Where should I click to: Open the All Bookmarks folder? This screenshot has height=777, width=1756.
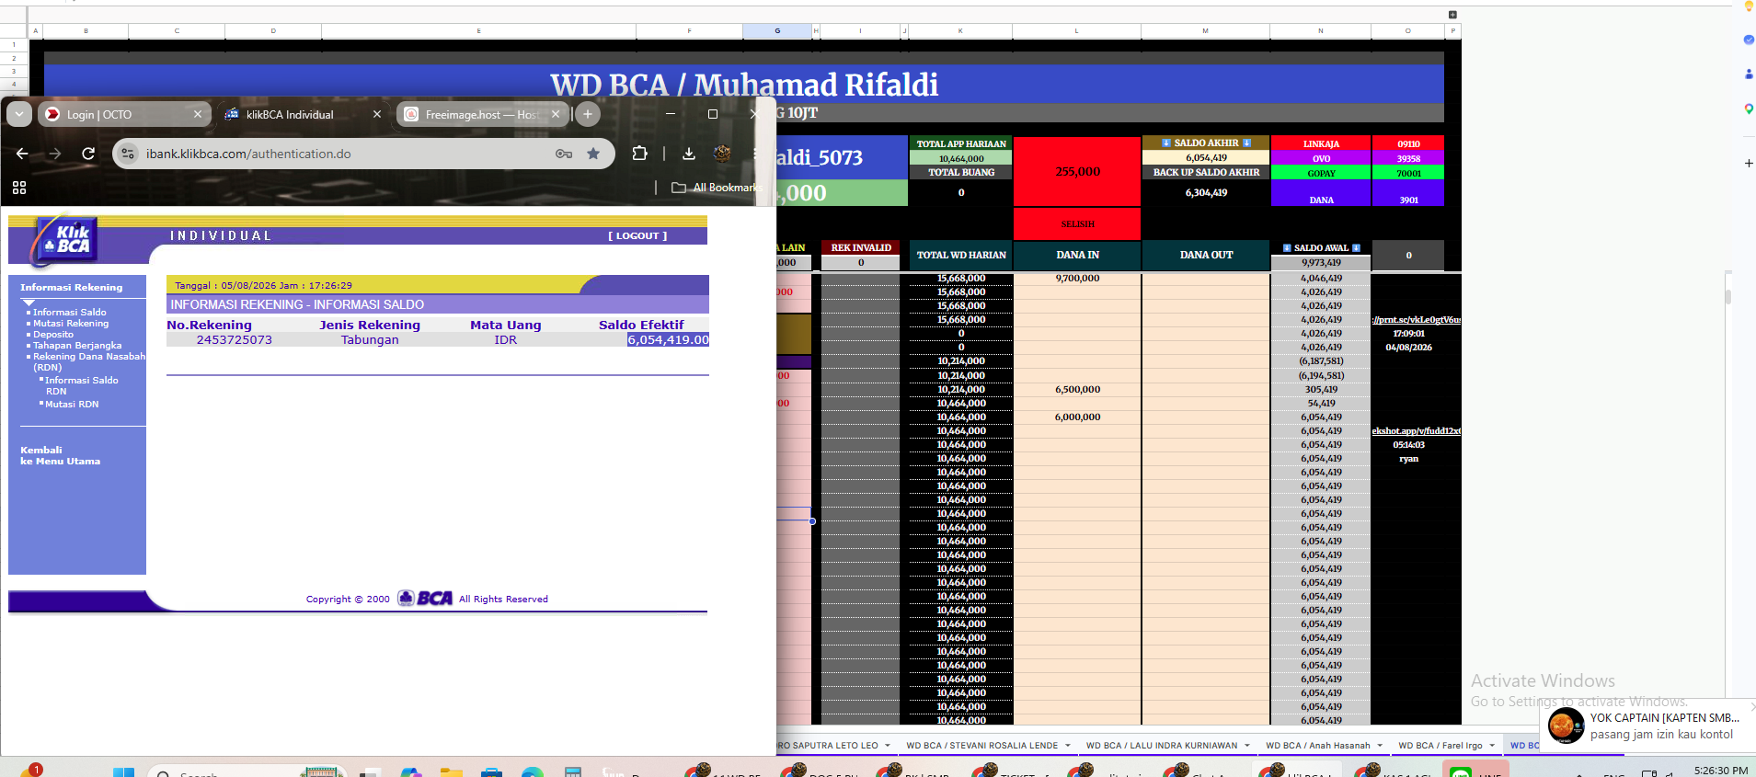click(x=717, y=188)
